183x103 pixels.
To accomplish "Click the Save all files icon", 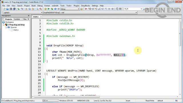I will (14, 9).
